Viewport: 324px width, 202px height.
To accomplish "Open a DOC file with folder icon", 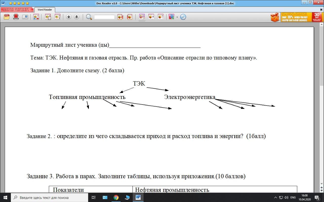I will tap(7, 17).
